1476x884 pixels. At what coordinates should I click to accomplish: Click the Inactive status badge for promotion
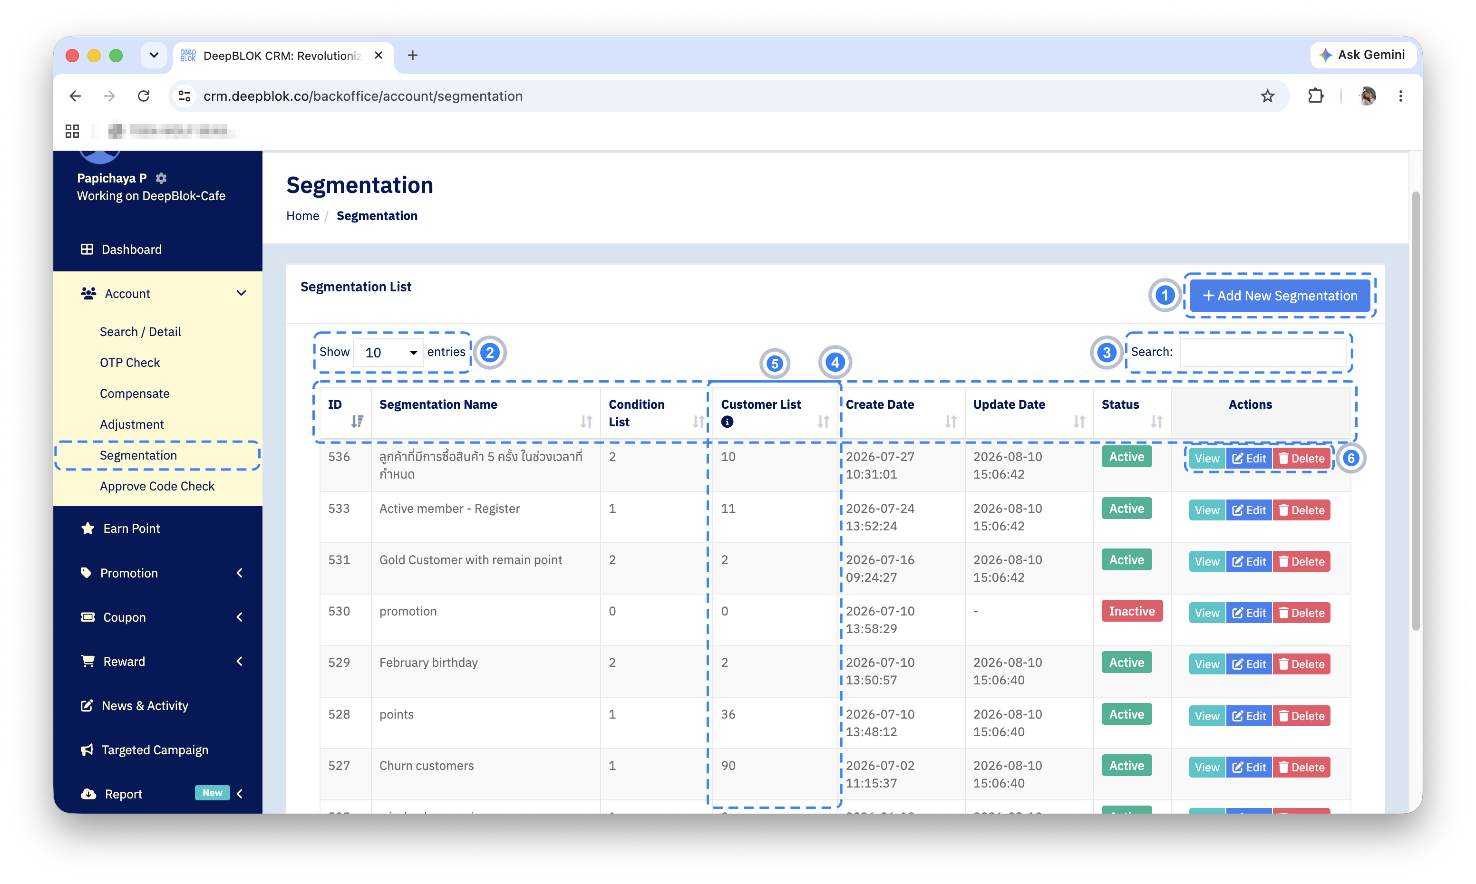1132,611
